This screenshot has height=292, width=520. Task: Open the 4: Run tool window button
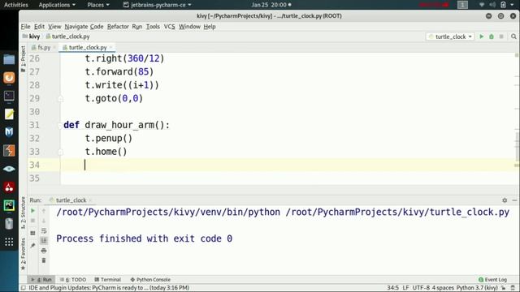[41, 280]
